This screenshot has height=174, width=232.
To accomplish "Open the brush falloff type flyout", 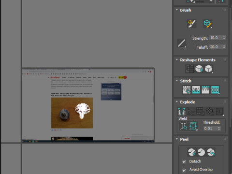I will (x=182, y=43).
